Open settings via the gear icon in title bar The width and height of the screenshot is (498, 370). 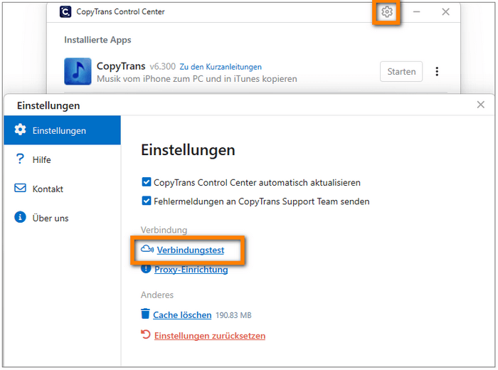[x=386, y=12]
